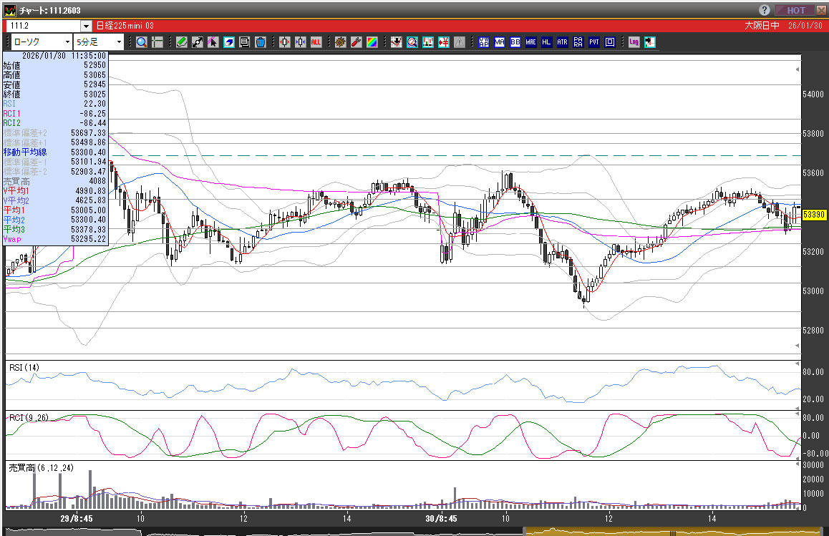Toggle the PVT pivot indicator button
Screen dimensions: 829x536
click(x=593, y=42)
